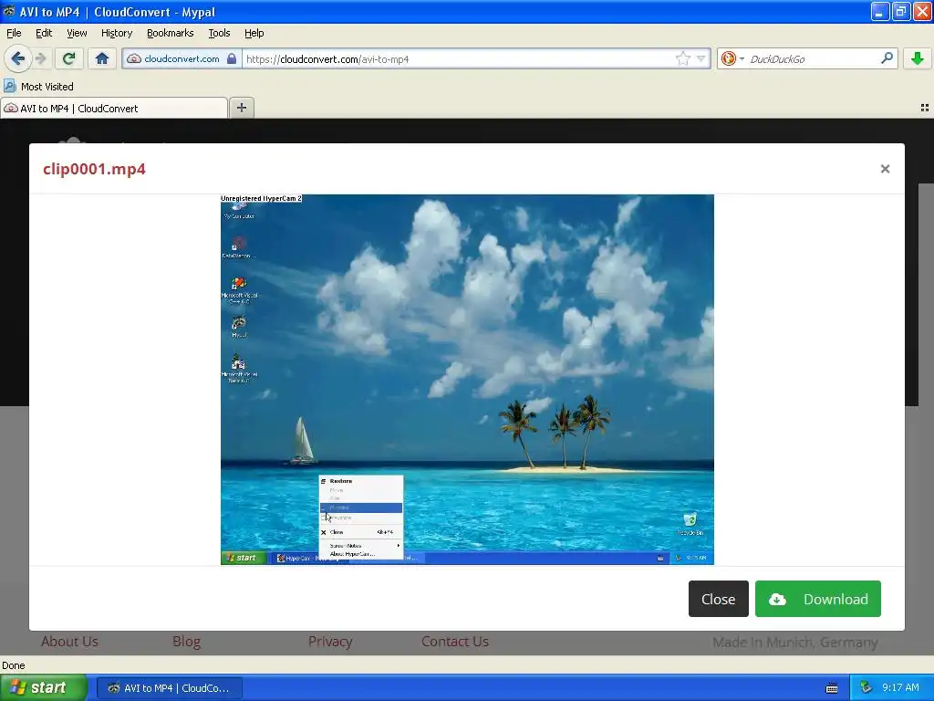Open the Bookmarks menu

click(x=170, y=33)
